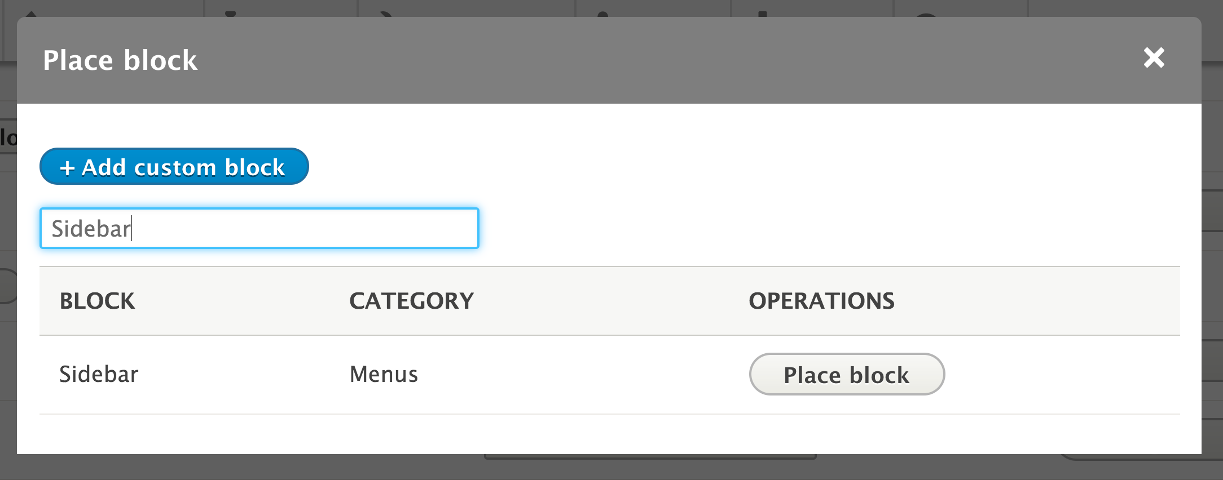Click the Menus category cell

coord(384,375)
